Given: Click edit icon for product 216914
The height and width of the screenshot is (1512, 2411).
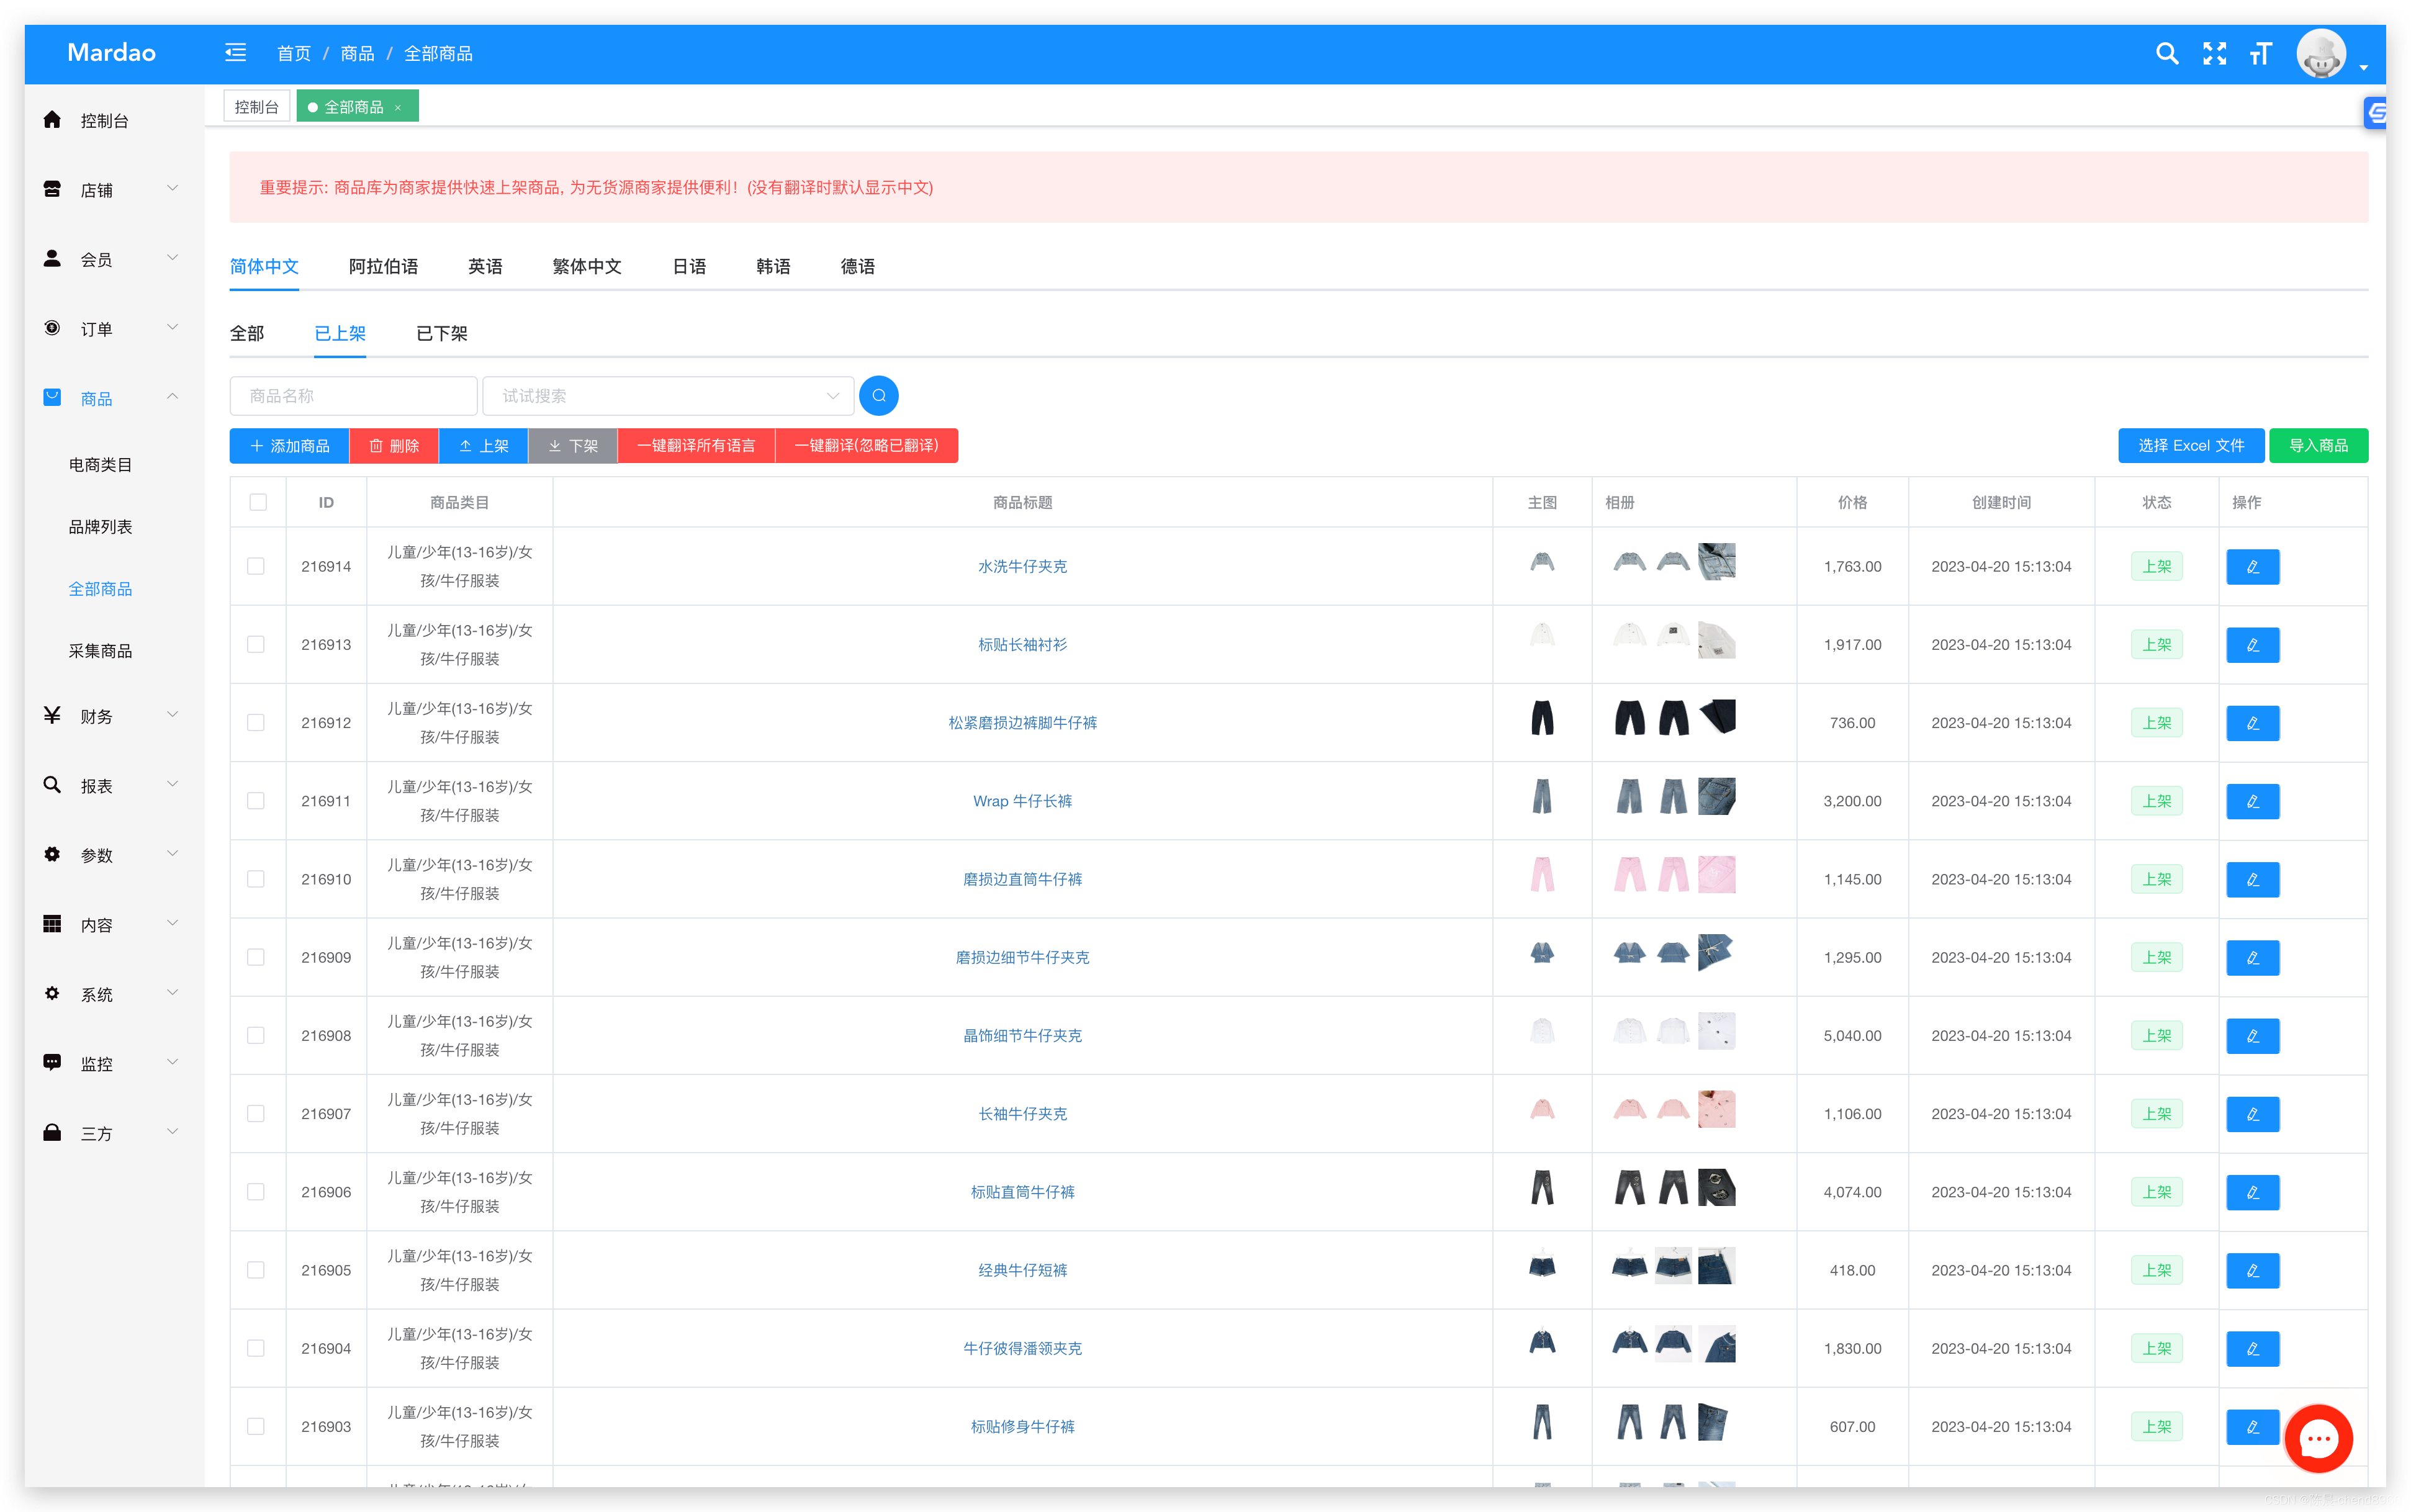Looking at the screenshot, I should point(2252,567).
